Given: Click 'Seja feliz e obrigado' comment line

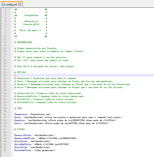Looking at the screenshot, I should [44, 66].
